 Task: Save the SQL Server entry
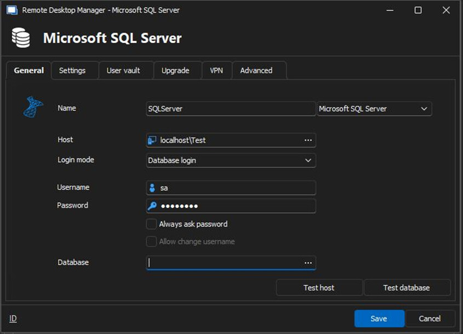[x=379, y=318]
